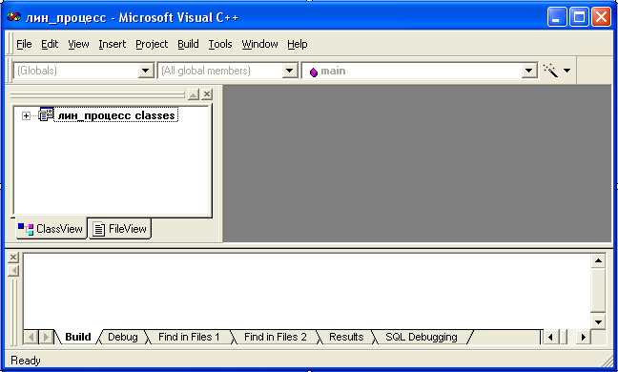Expand the лин_процесс classes tree node
The image size is (618, 372).
[x=26, y=115]
